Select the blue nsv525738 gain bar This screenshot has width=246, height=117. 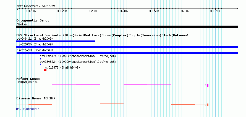click(127, 53)
